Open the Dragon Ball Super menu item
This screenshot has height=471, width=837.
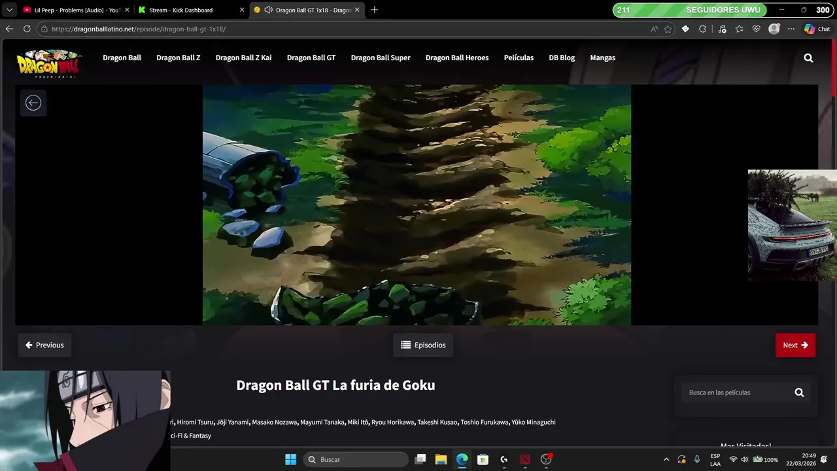(x=381, y=58)
